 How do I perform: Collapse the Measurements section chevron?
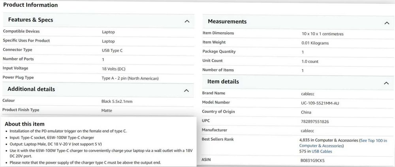click(387, 23)
